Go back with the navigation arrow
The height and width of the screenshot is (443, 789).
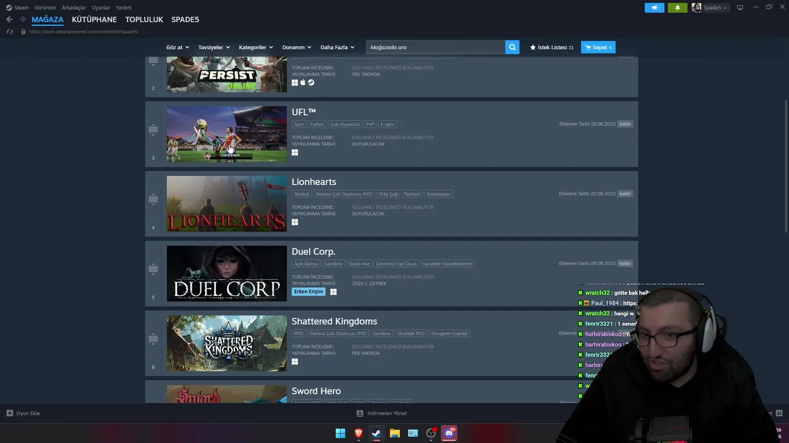[x=9, y=19]
